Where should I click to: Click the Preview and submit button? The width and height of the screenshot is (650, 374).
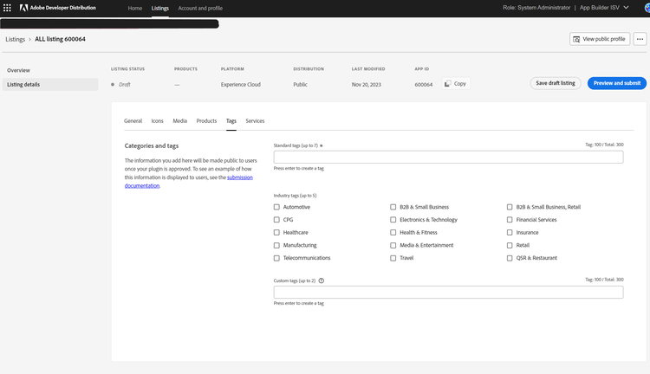click(617, 83)
